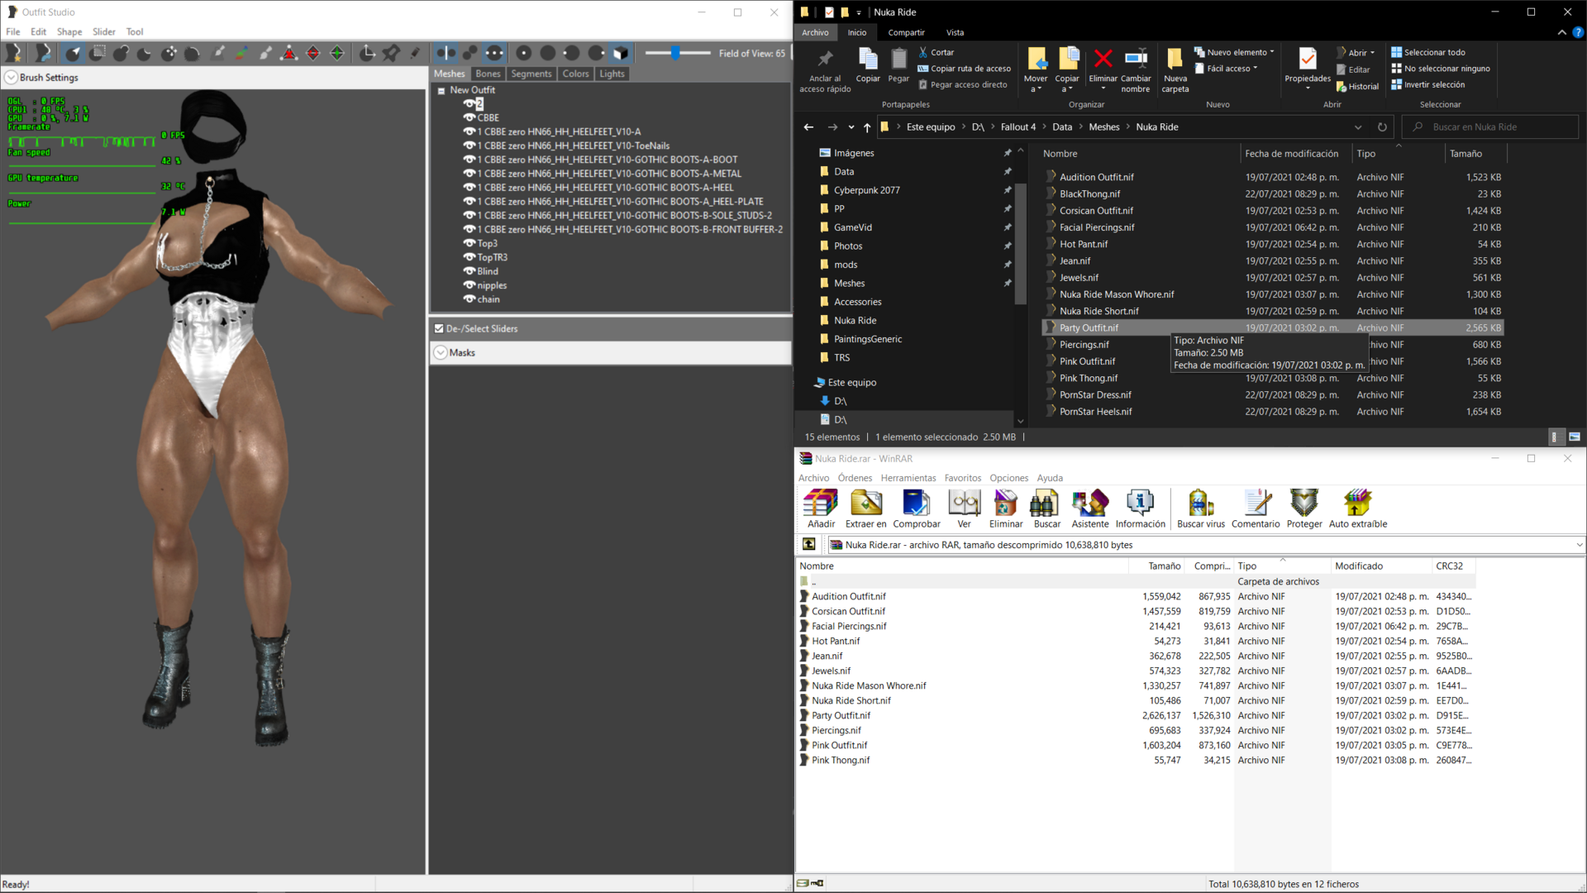Screen dimensions: 1587x893
Task: Adjust the Field of View slider
Action: (677, 53)
